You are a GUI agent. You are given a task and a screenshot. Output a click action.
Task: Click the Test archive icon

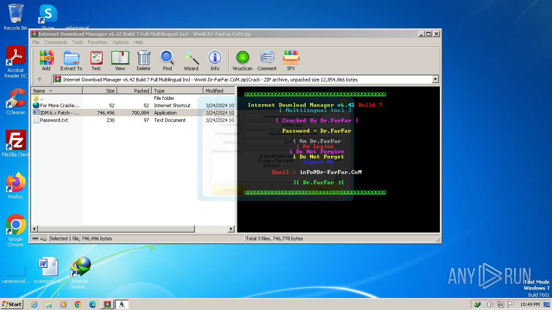(x=96, y=61)
